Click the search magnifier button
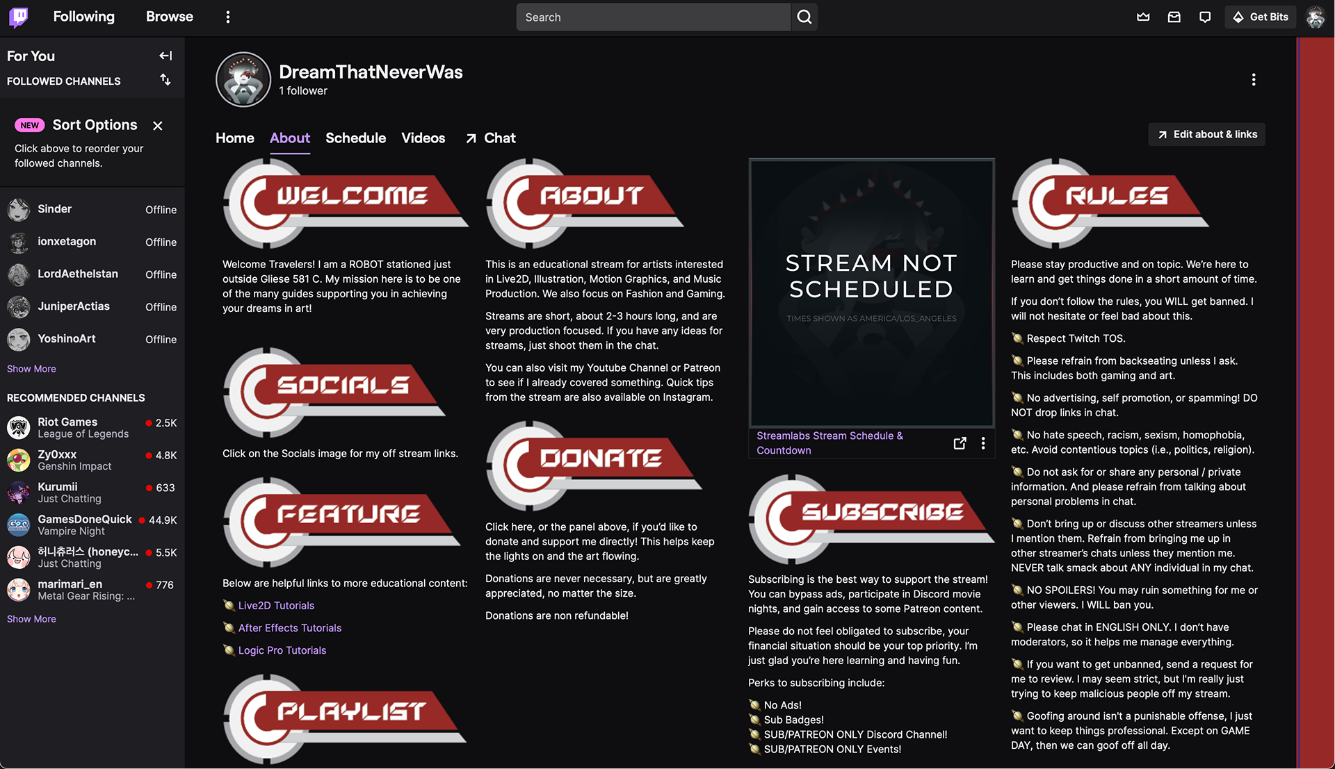Image resolution: width=1335 pixels, height=769 pixels. (804, 17)
